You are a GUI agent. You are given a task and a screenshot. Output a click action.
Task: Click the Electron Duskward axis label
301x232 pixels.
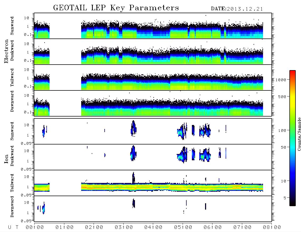pyautogui.click(x=12, y=50)
